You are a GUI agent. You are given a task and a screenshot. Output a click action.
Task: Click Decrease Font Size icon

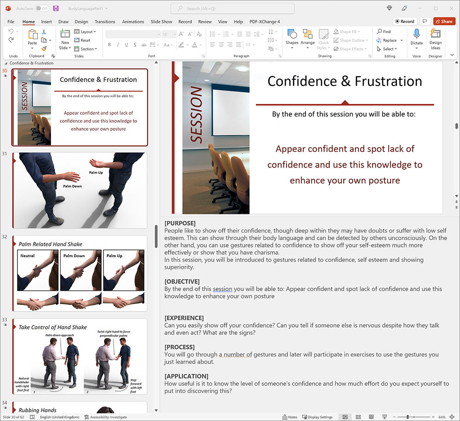(x=190, y=34)
